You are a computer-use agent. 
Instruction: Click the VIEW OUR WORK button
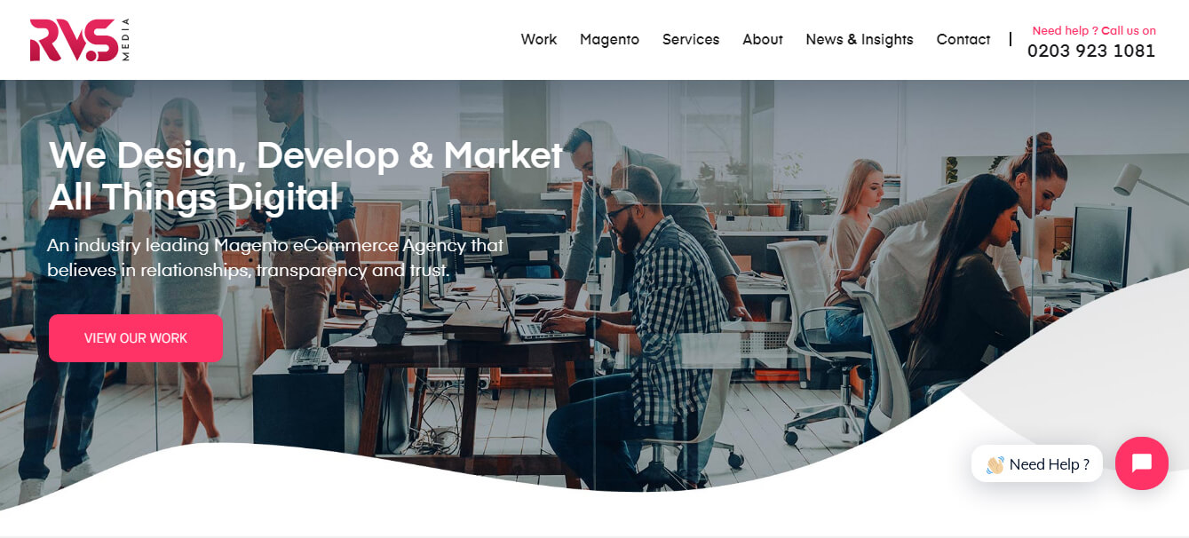(x=136, y=338)
